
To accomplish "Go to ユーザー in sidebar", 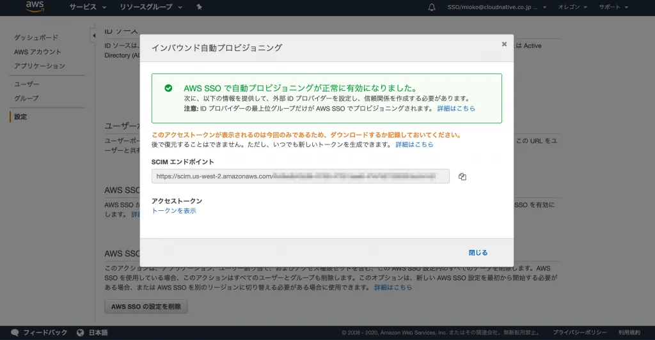I will pos(26,84).
